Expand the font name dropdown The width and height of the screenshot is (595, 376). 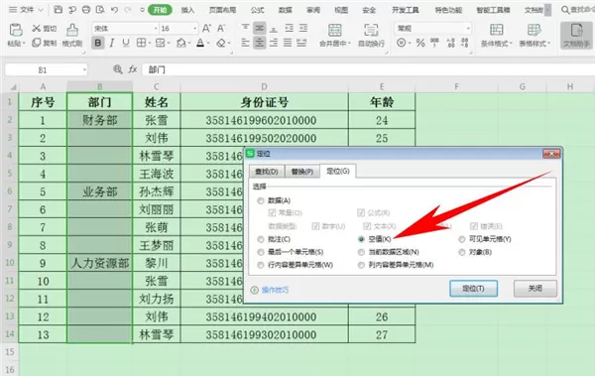[156, 29]
